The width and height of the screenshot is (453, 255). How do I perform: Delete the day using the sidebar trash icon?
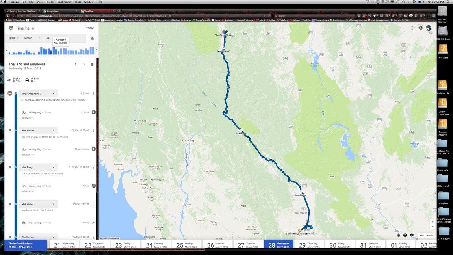point(93,64)
